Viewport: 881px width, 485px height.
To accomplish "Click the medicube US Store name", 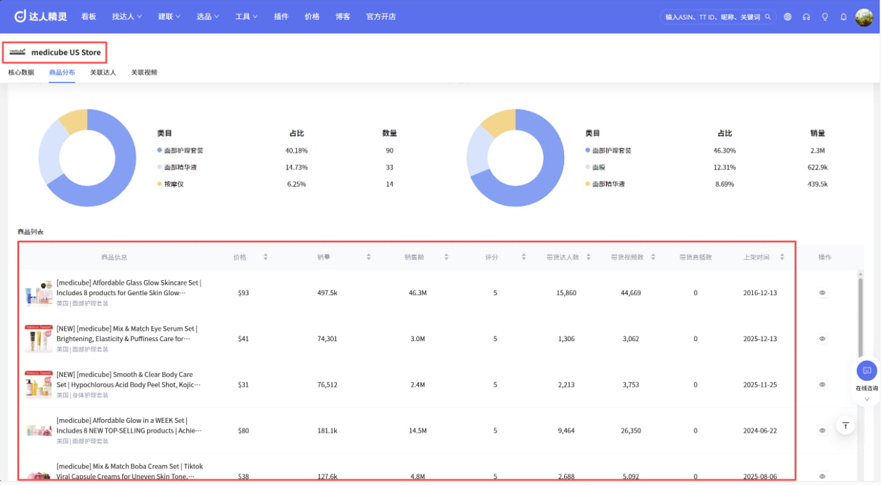I will (x=66, y=52).
